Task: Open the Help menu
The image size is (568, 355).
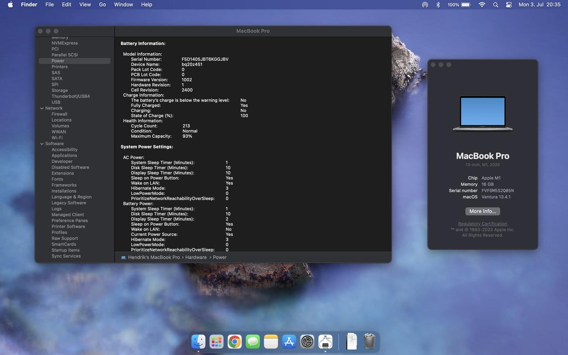Action: [x=146, y=4]
